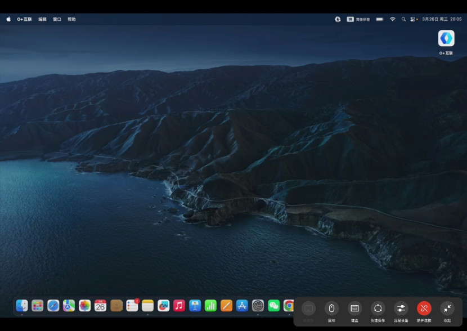Open Control Center in the menu bar
Viewport: 467px width, 331px height.
pyautogui.click(x=414, y=19)
